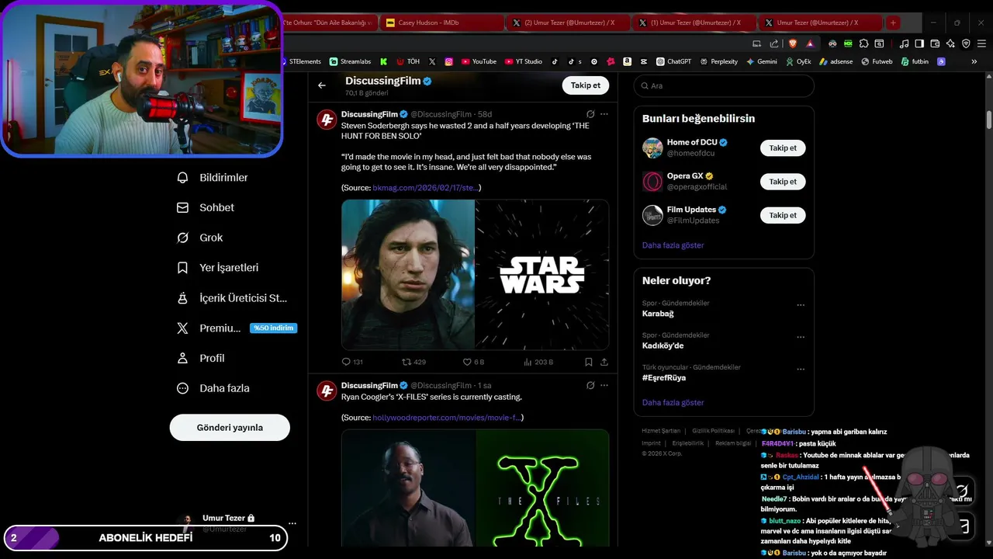View analytics of post showing 203 B
Viewport: 993px width, 559px height.
coord(538,362)
